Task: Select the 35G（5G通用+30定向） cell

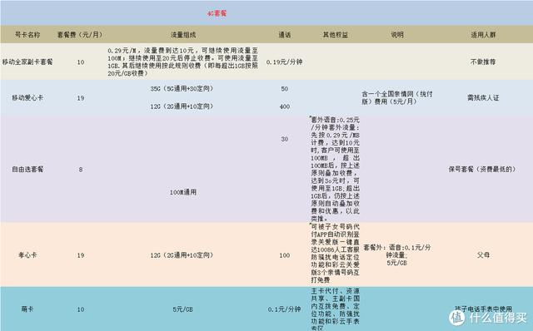Action: 182,89
